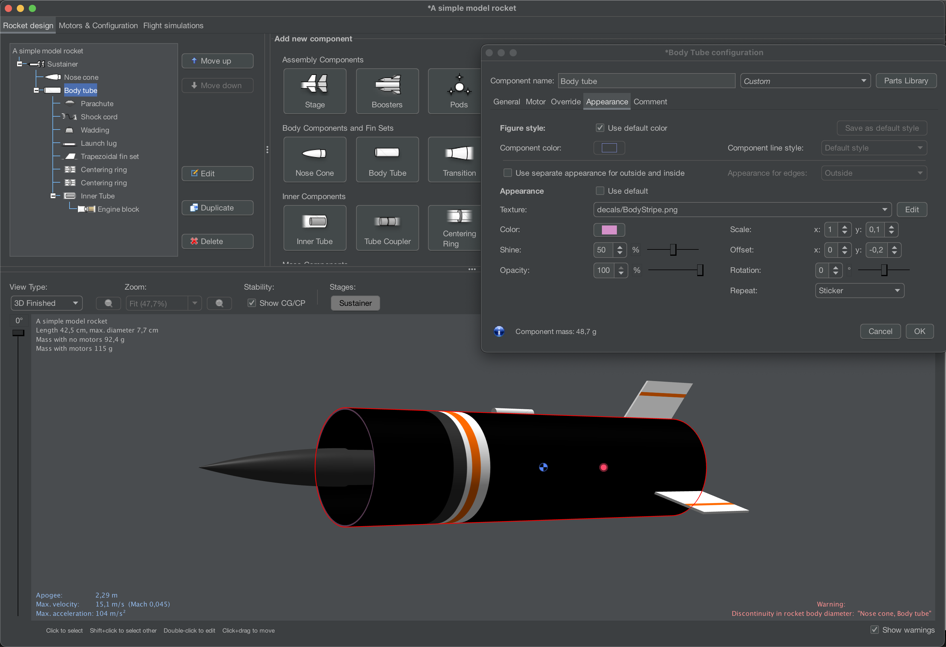Enable separate appearance for outside and inside
This screenshot has width=946, height=647.
tap(507, 173)
